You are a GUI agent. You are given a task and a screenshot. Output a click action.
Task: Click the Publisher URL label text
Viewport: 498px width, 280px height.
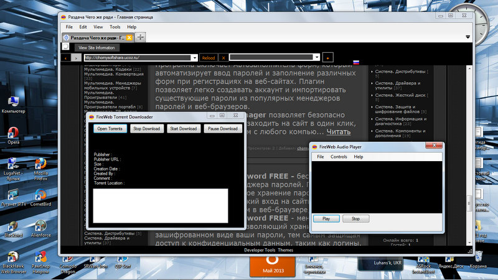coord(107,159)
